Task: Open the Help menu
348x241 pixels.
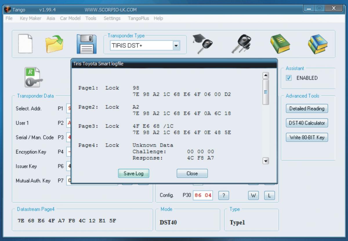Action: [x=158, y=18]
